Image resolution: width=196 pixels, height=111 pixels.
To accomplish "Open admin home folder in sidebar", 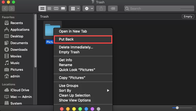I will tap(12, 76).
